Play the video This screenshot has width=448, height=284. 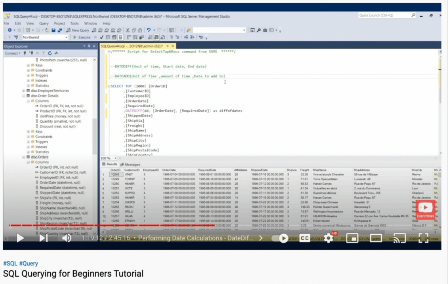coord(20,238)
